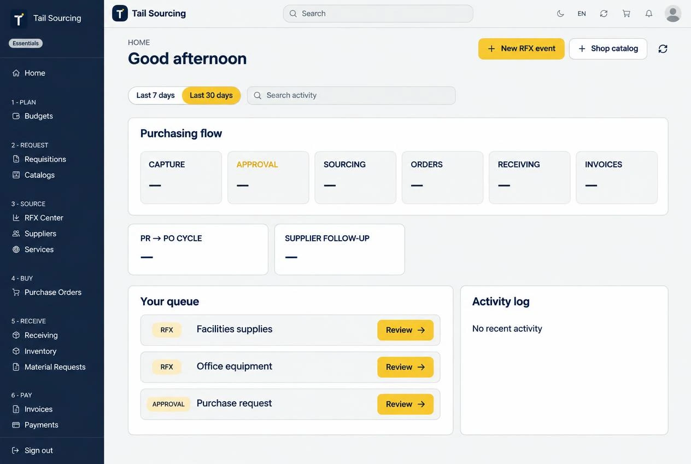Review the Office equipment RFX
This screenshot has width=691, height=464.
(x=405, y=367)
